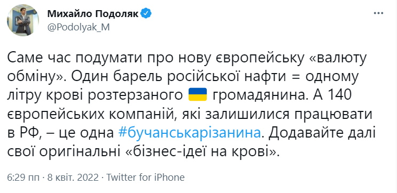Click the blue verified badge beside the name
The image size is (397, 193).
click(146, 13)
